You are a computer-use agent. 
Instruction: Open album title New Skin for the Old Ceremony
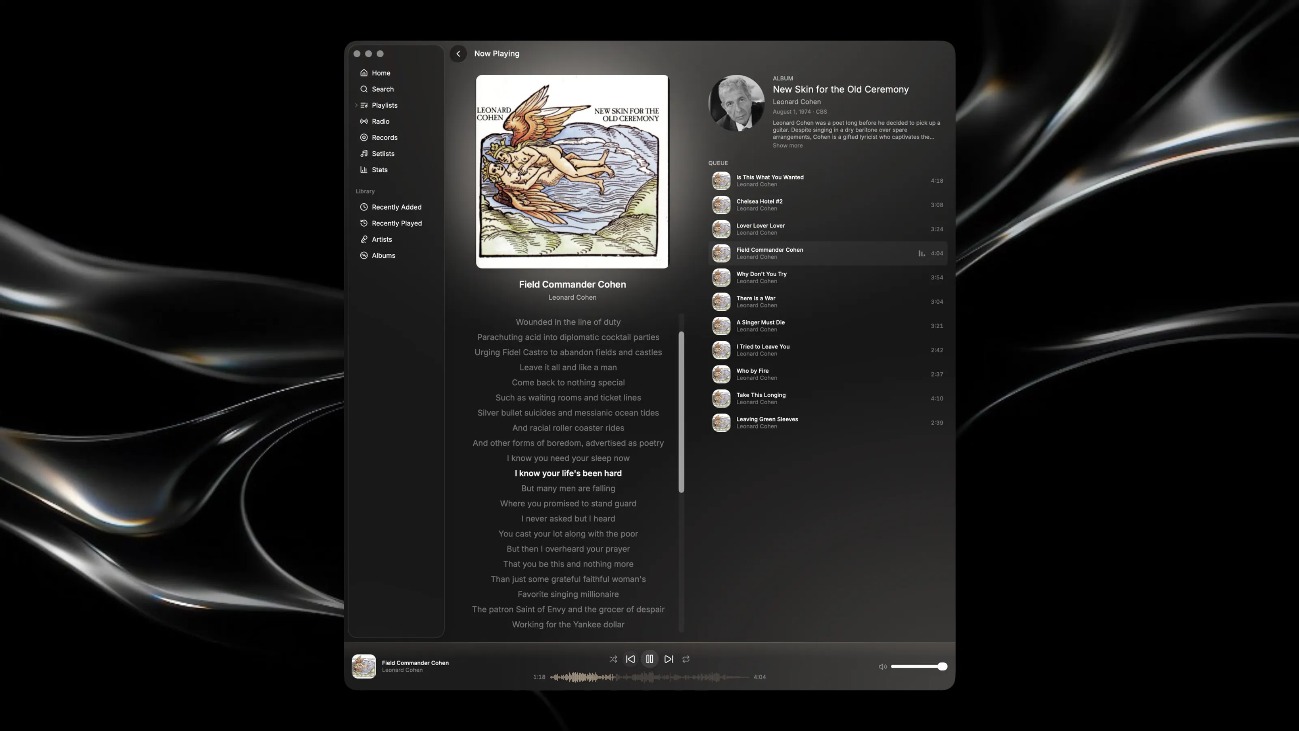pyautogui.click(x=841, y=89)
